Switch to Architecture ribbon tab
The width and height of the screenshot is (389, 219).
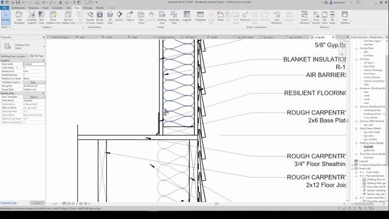point(18,8)
